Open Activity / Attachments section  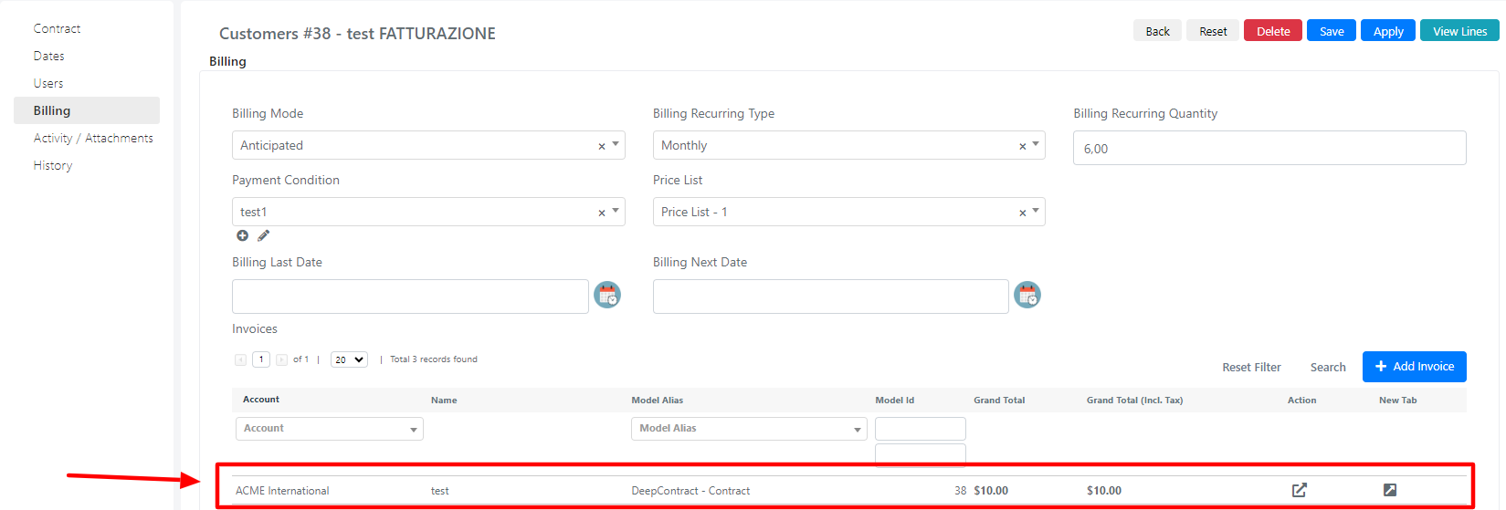click(93, 138)
